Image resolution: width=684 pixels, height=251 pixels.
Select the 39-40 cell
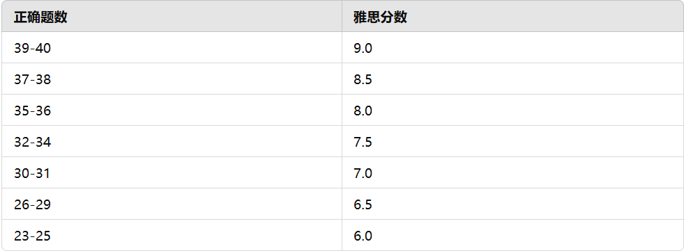coord(172,47)
